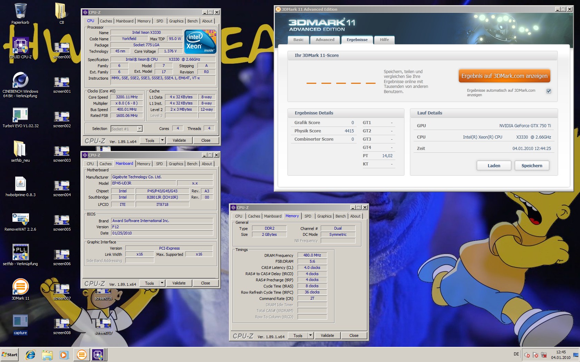Switch to CPU-Z taskbar button

(98, 355)
